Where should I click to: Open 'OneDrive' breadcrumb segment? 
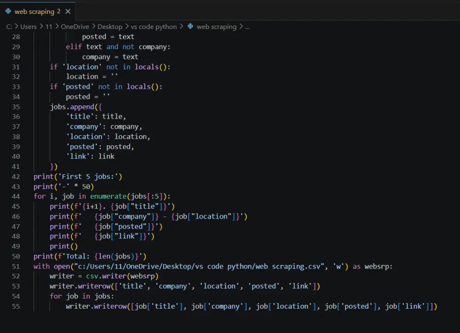75,27
